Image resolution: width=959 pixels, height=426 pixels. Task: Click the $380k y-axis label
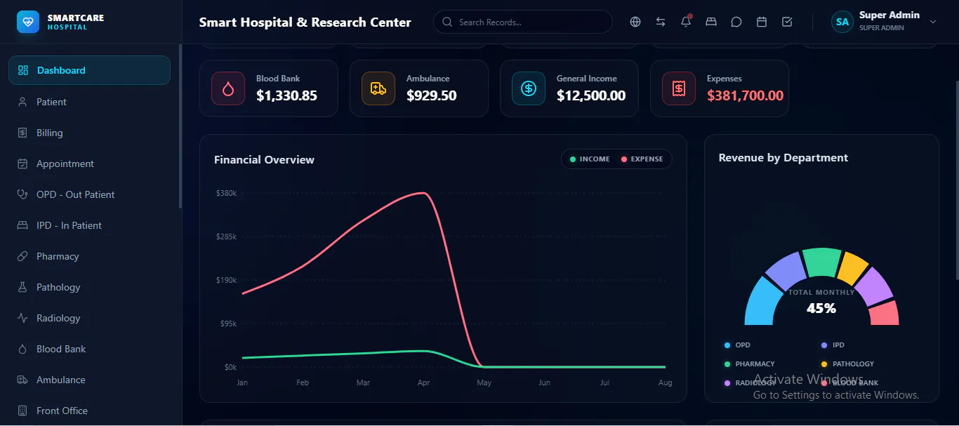(x=227, y=193)
